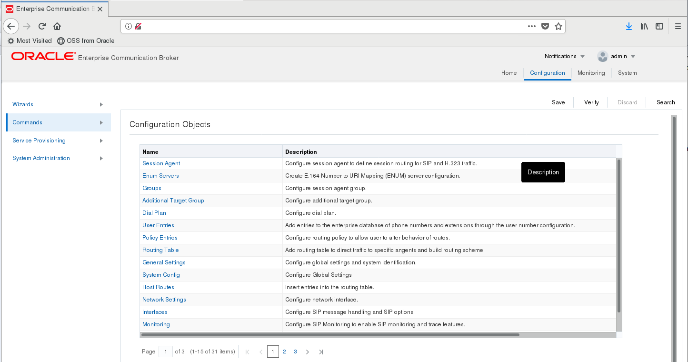The width and height of the screenshot is (688, 362).
Task: Go to browser home page icon
Action: point(57,27)
